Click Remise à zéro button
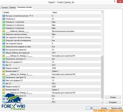This screenshot has width=123, height=112. click(117, 108)
